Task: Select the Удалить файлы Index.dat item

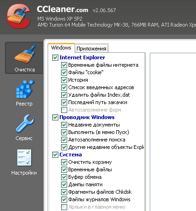Action: [99, 95]
